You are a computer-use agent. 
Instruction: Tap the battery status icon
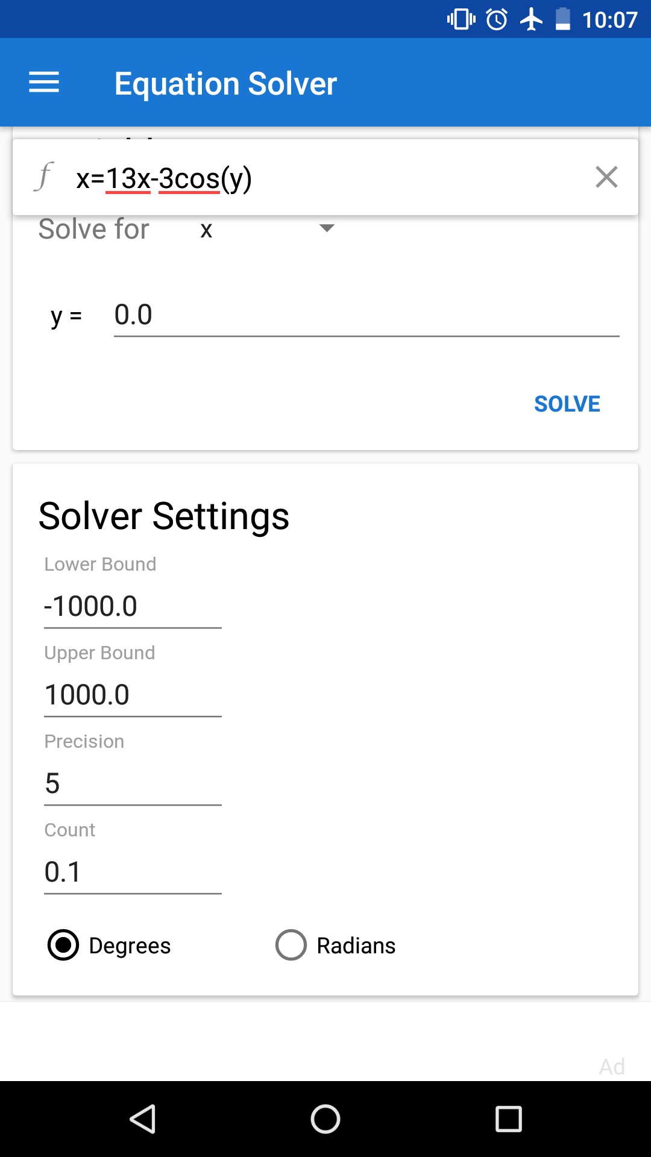point(563,19)
